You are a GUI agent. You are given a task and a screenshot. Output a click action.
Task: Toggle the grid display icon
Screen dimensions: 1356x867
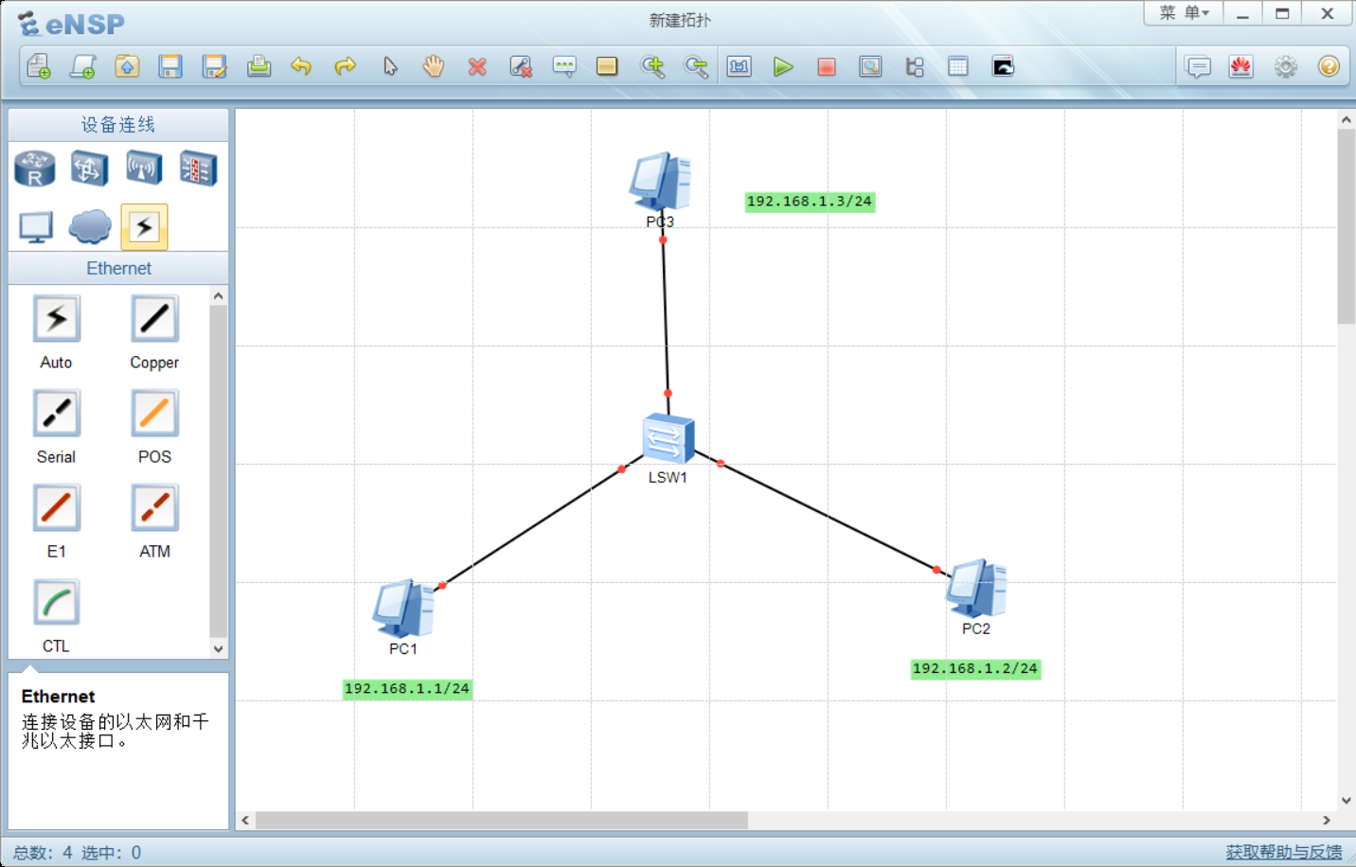coord(958,66)
